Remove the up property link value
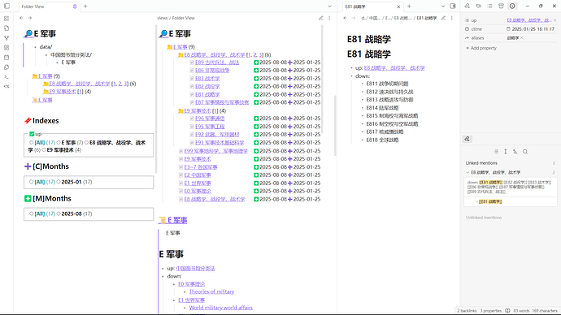561x315 pixels. point(555,20)
